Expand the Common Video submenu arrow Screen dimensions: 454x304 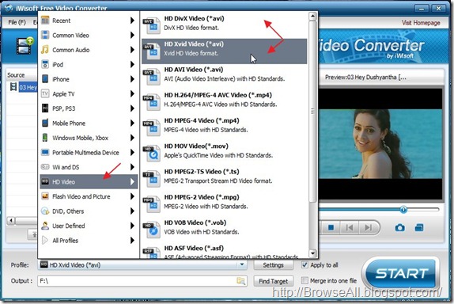click(x=132, y=35)
